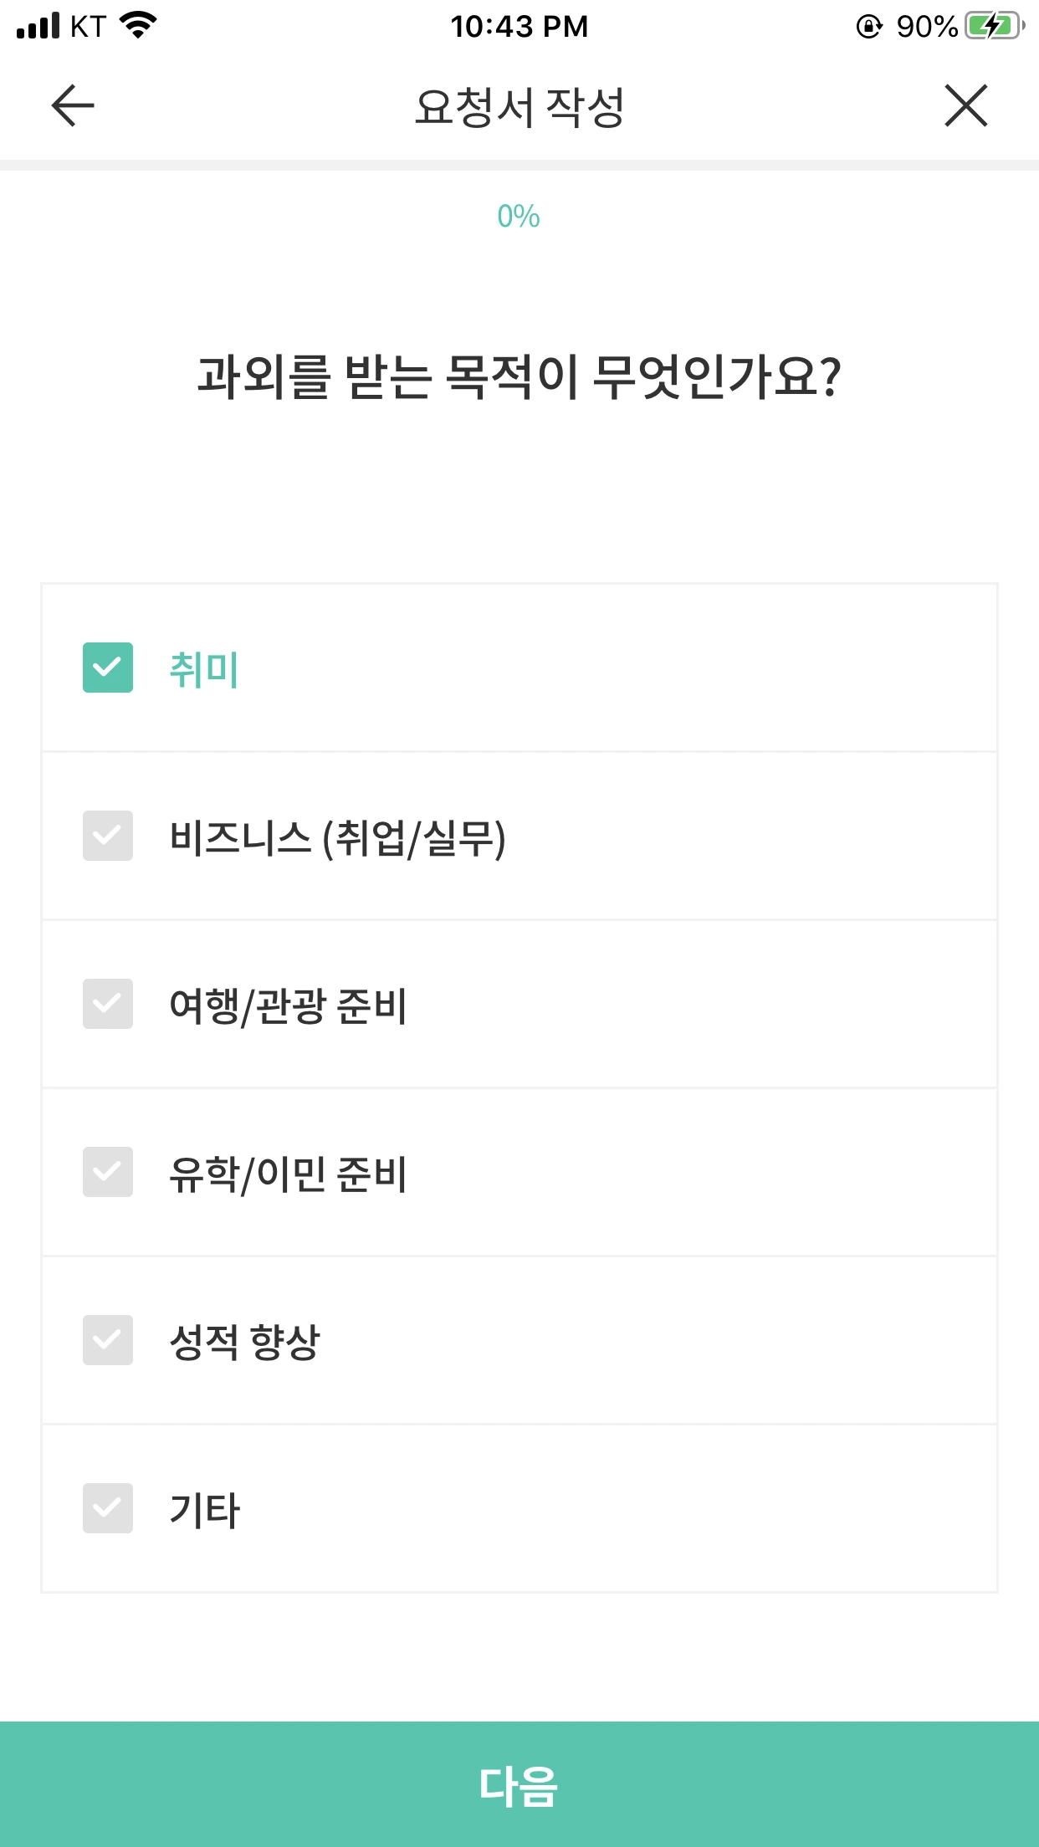Tap the back arrow icon

click(x=73, y=105)
